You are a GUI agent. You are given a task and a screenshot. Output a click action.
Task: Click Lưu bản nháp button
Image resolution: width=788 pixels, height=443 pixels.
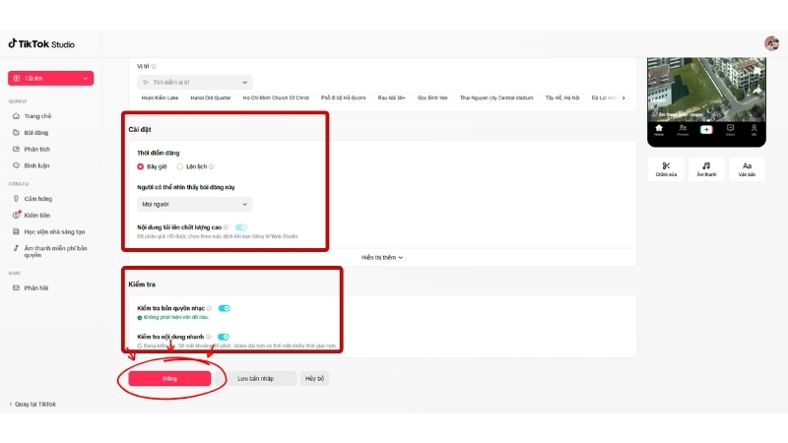click(256, 379)
